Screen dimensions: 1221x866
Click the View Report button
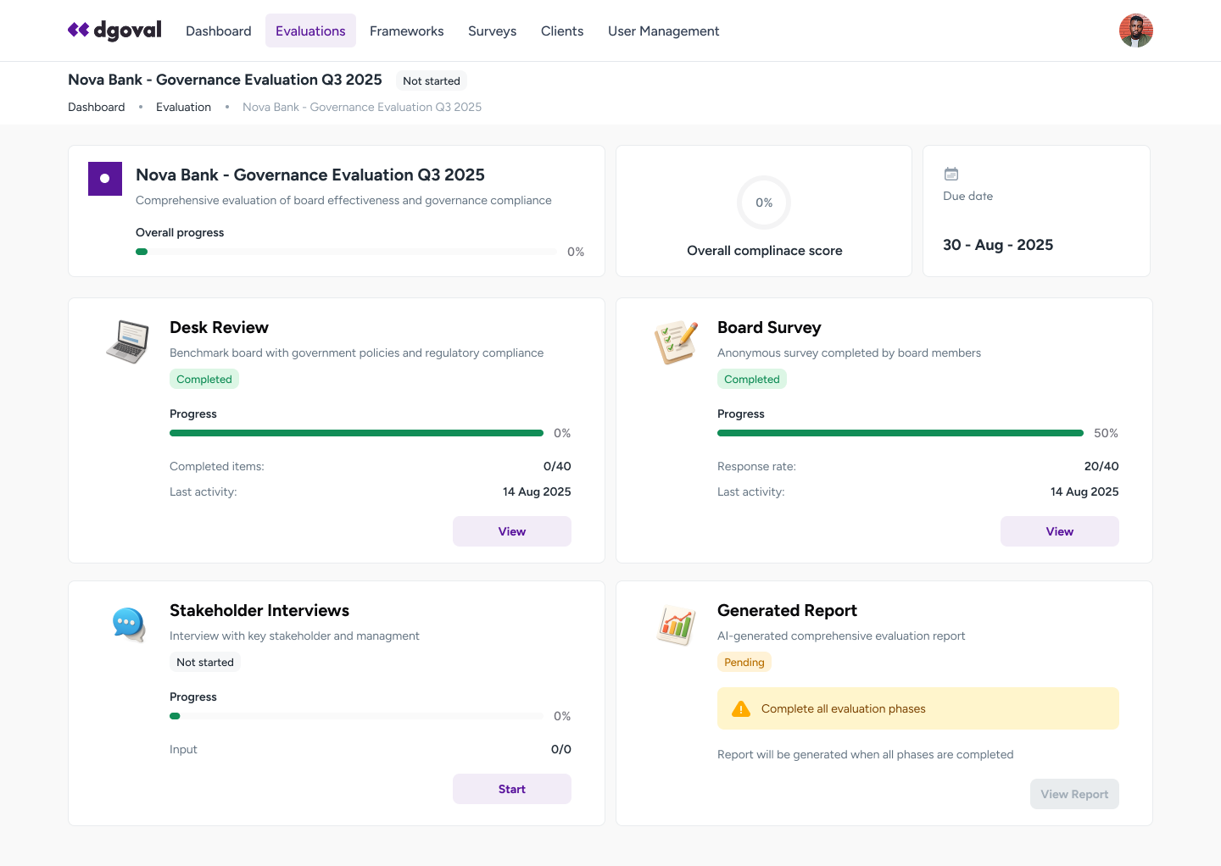pos(1074,794)
